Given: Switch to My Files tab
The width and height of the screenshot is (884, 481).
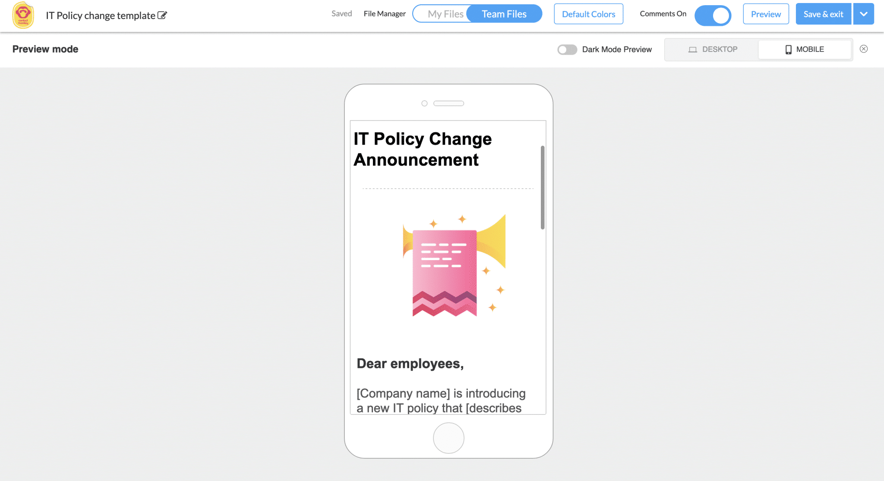Looking at the screenshot, I should click(x=445, y=14).
